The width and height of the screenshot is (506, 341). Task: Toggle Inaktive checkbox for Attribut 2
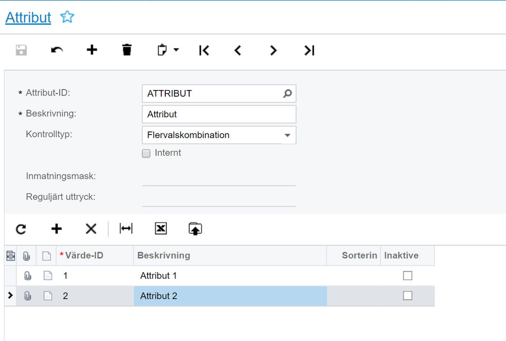point(408,295)
